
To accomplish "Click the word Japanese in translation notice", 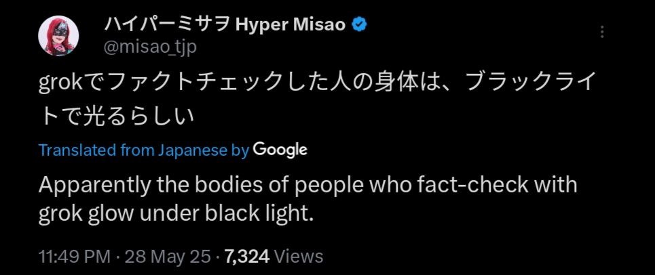I will pos(193,150).
